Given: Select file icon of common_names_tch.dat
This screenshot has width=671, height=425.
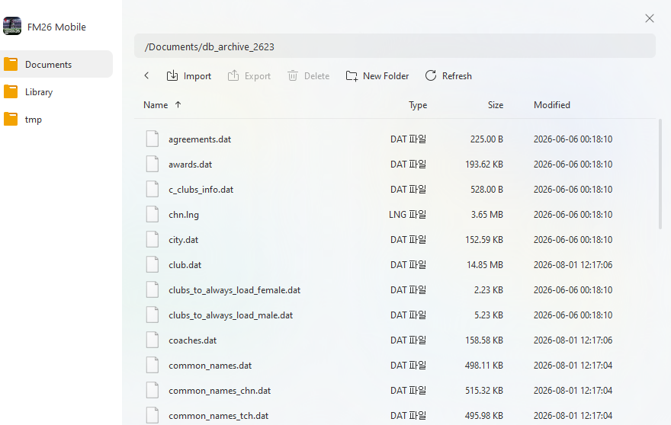Looking at the screenshot, I should coord(152,415).
